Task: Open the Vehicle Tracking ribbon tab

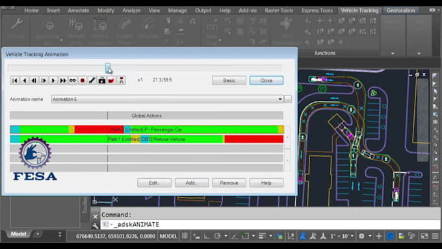Action: [x=359, y=10]
